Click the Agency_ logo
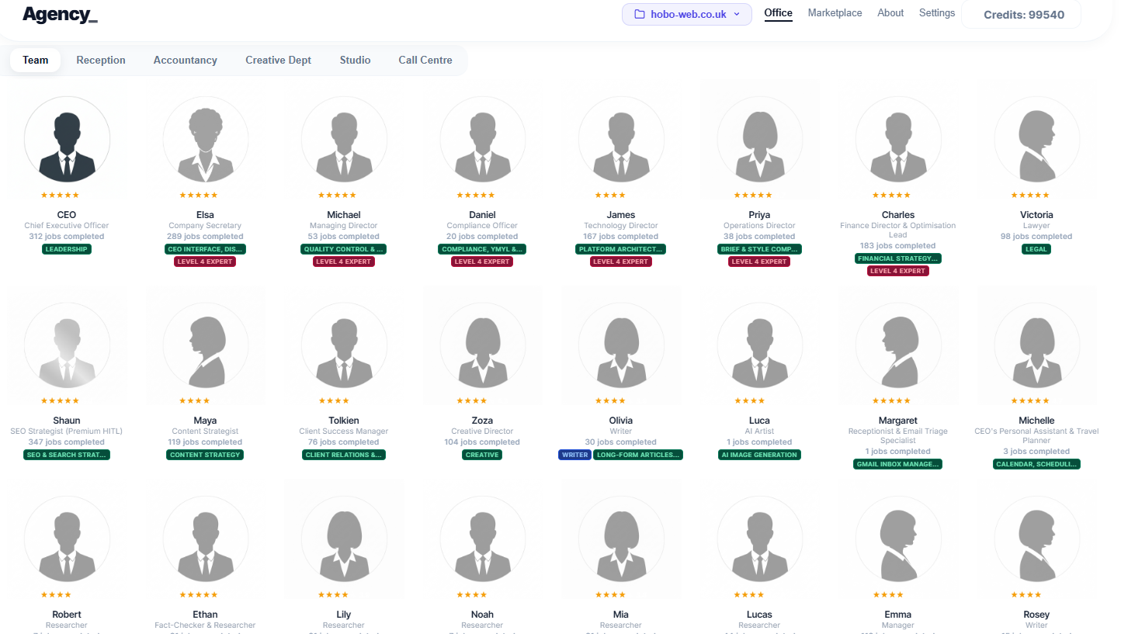1121x634 pixels. (60, 15)
